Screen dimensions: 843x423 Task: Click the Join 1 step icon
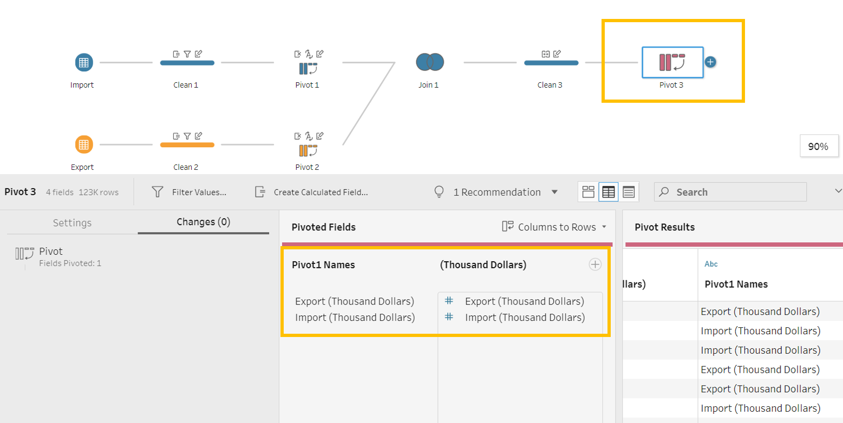pos(429,62)
